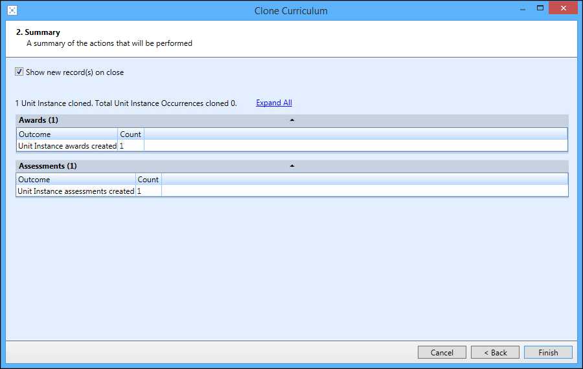Click the application icon in title bar
Viewport: 583px width, 369px height.
[12, 10]
